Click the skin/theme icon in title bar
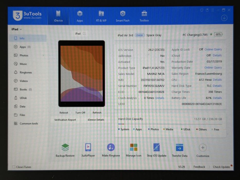Screen dimensions: 240x180 (202, 10)
